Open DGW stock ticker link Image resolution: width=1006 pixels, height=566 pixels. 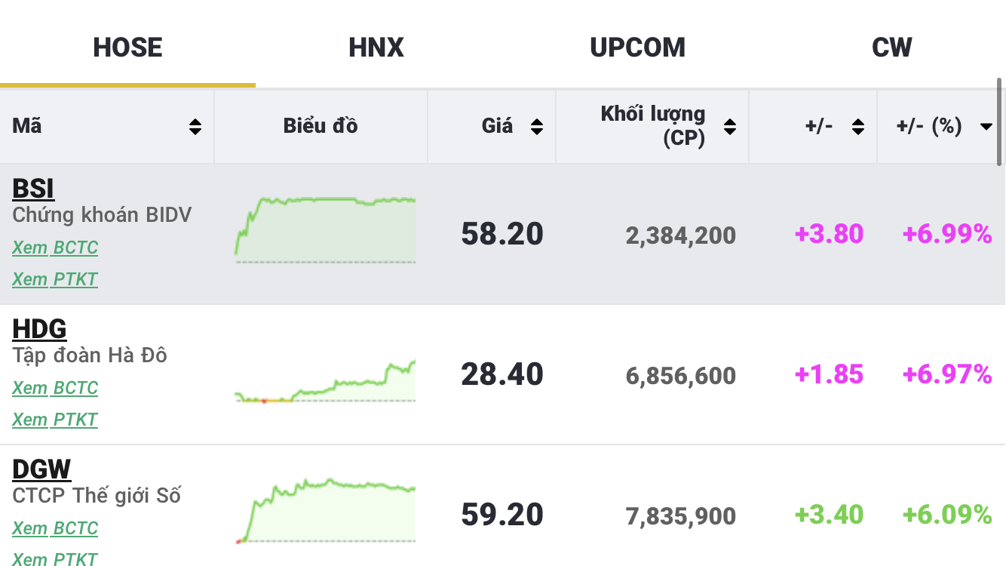[x=41, y=469]
